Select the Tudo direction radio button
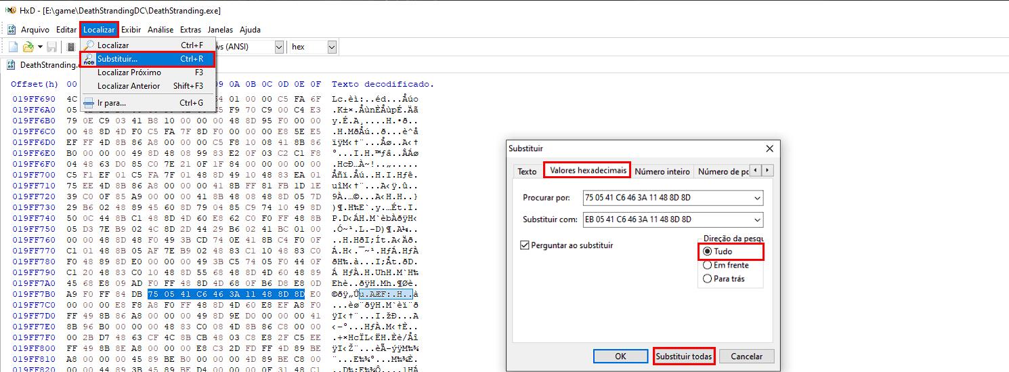Screen dimensions: 1009x372 coord(708,251)
